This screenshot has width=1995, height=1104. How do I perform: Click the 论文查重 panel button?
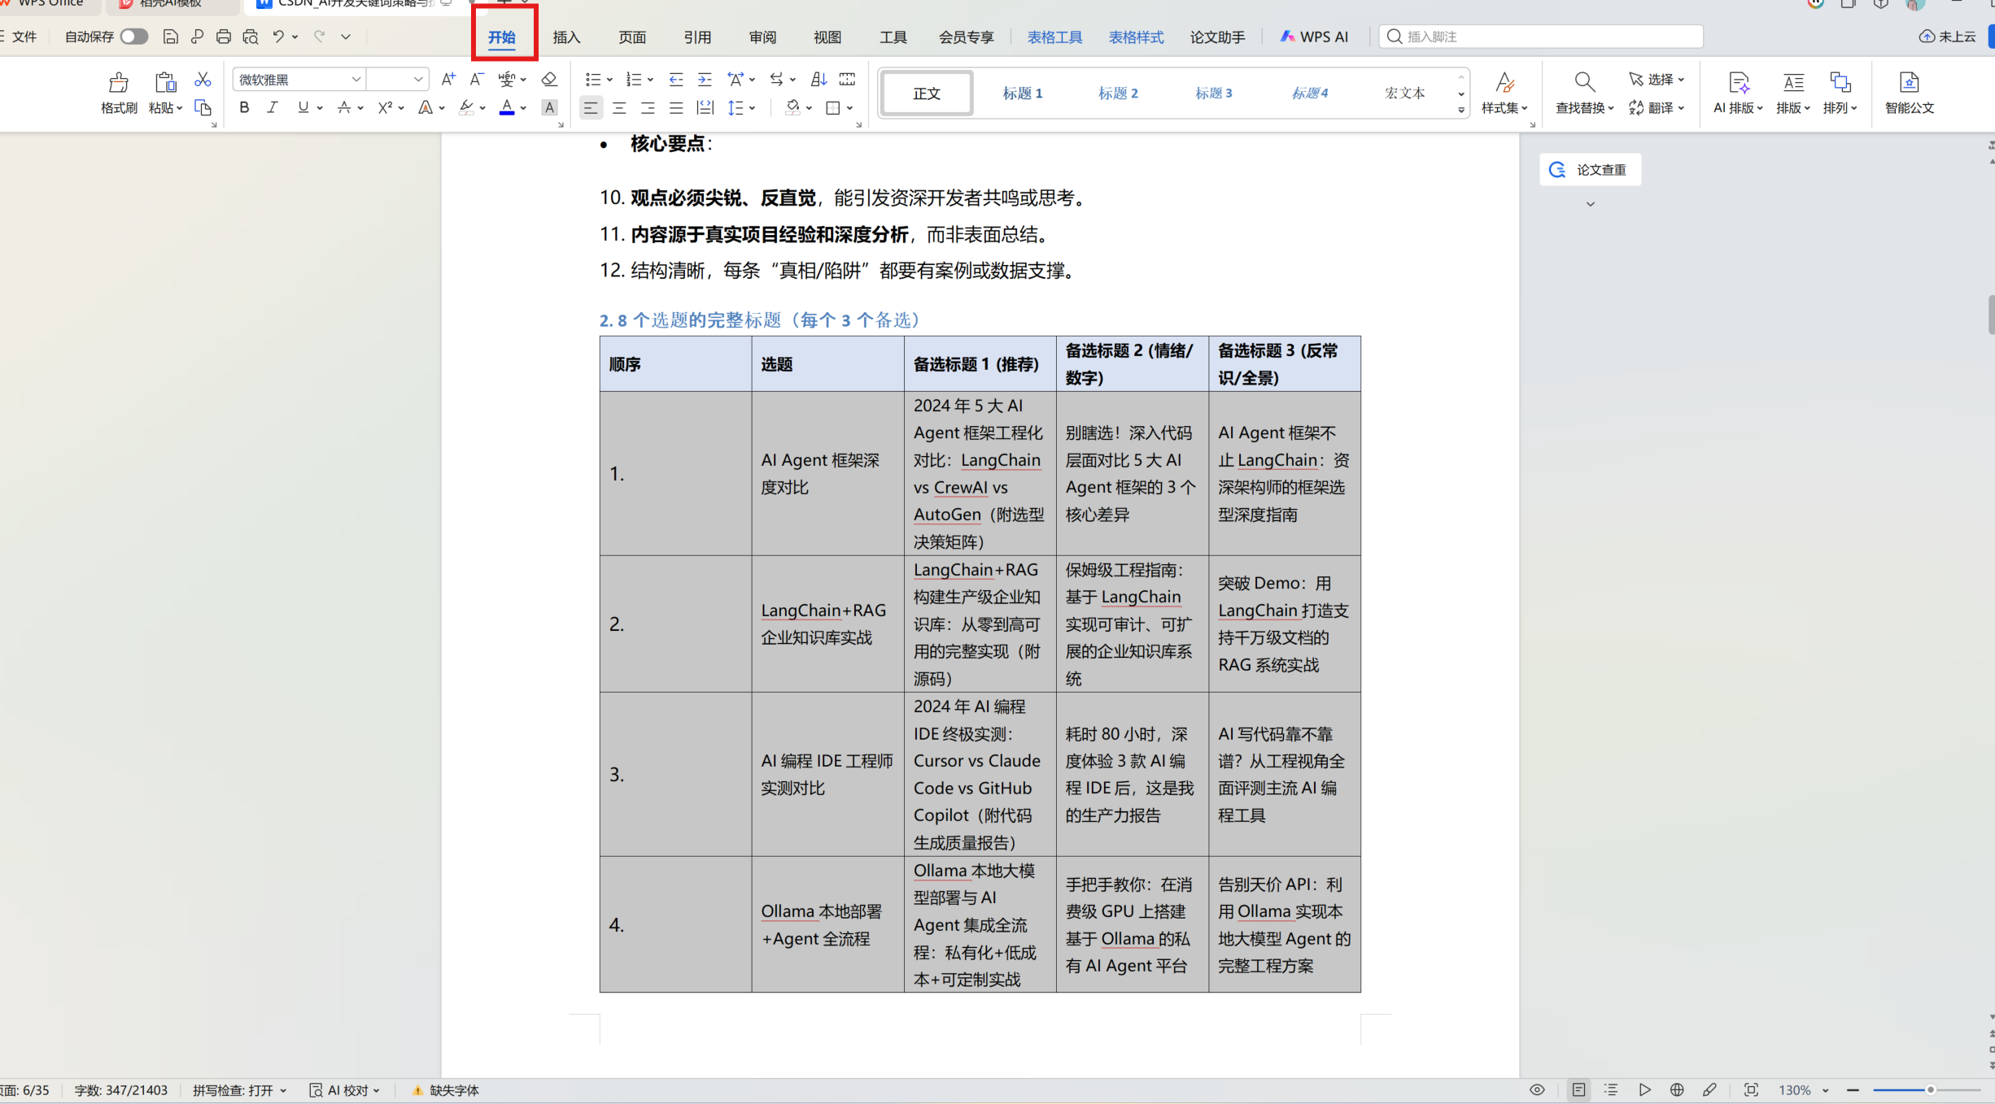pyautogui.click(x=1590, y=170)
